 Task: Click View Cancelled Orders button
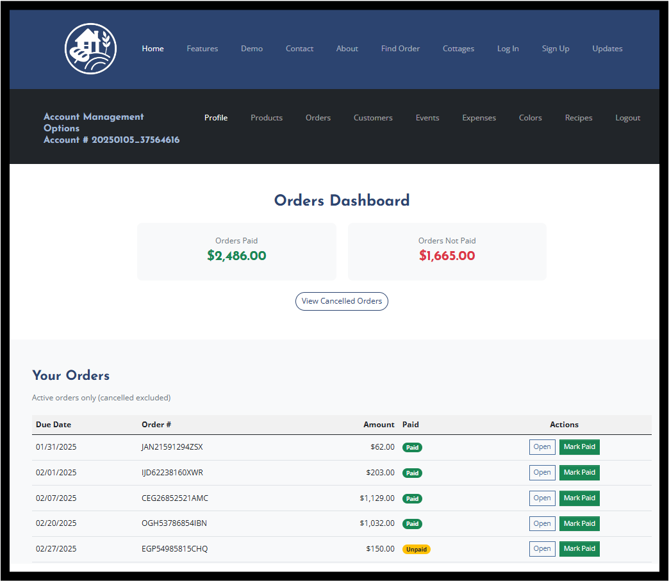342,301
